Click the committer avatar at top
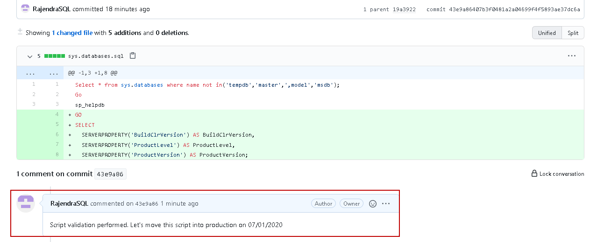Viewport: 597px width, 242px height. point(25,9)
